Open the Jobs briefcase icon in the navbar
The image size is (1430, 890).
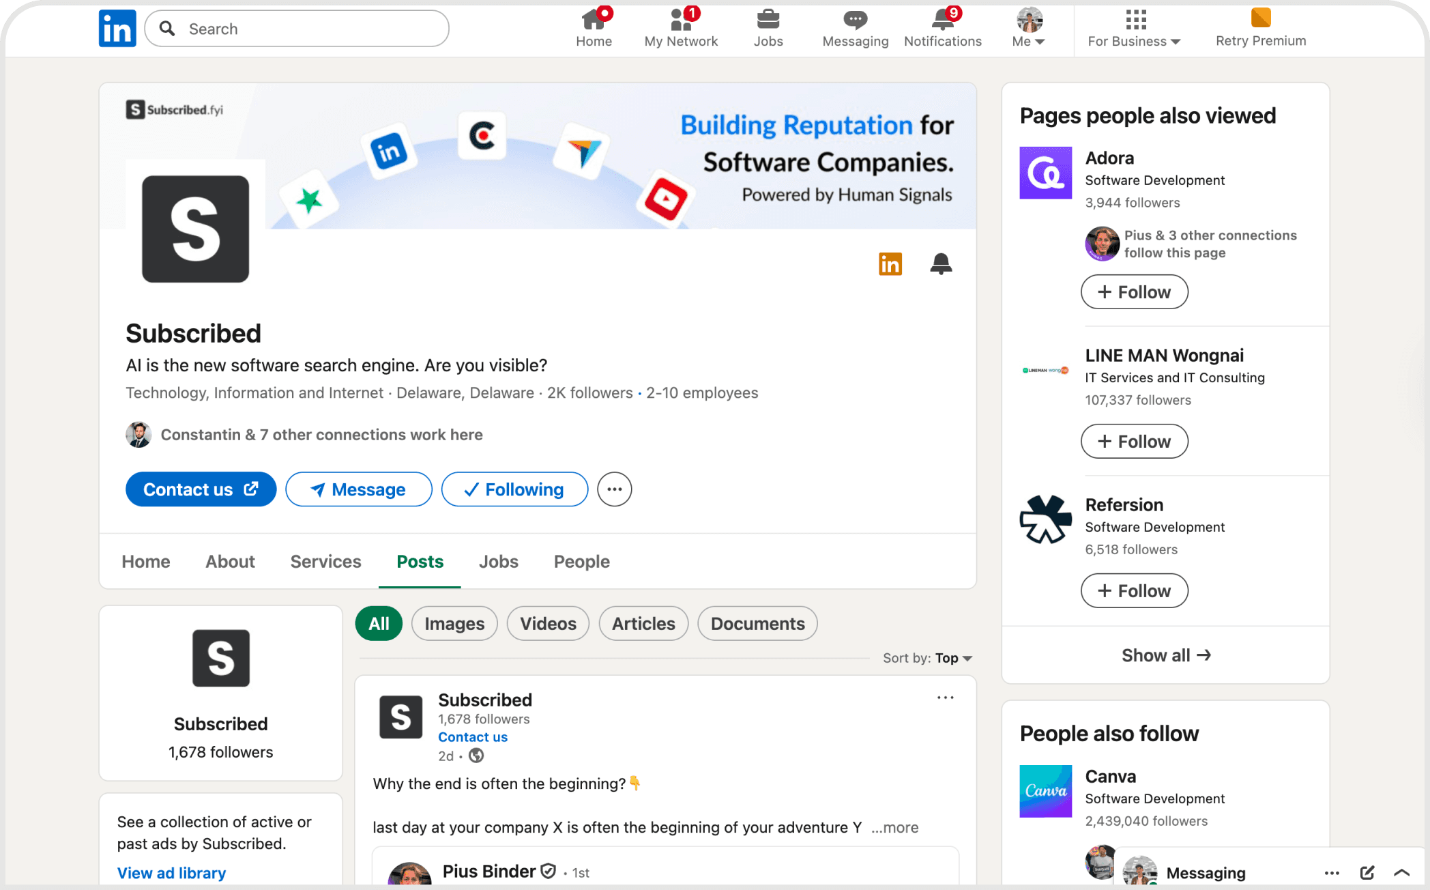click(x=768, y=20)
